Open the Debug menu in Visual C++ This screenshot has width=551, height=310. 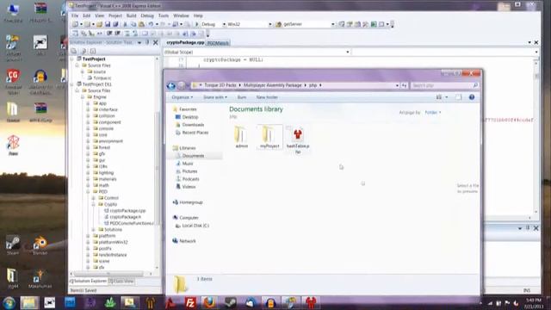tap(147, 15)
